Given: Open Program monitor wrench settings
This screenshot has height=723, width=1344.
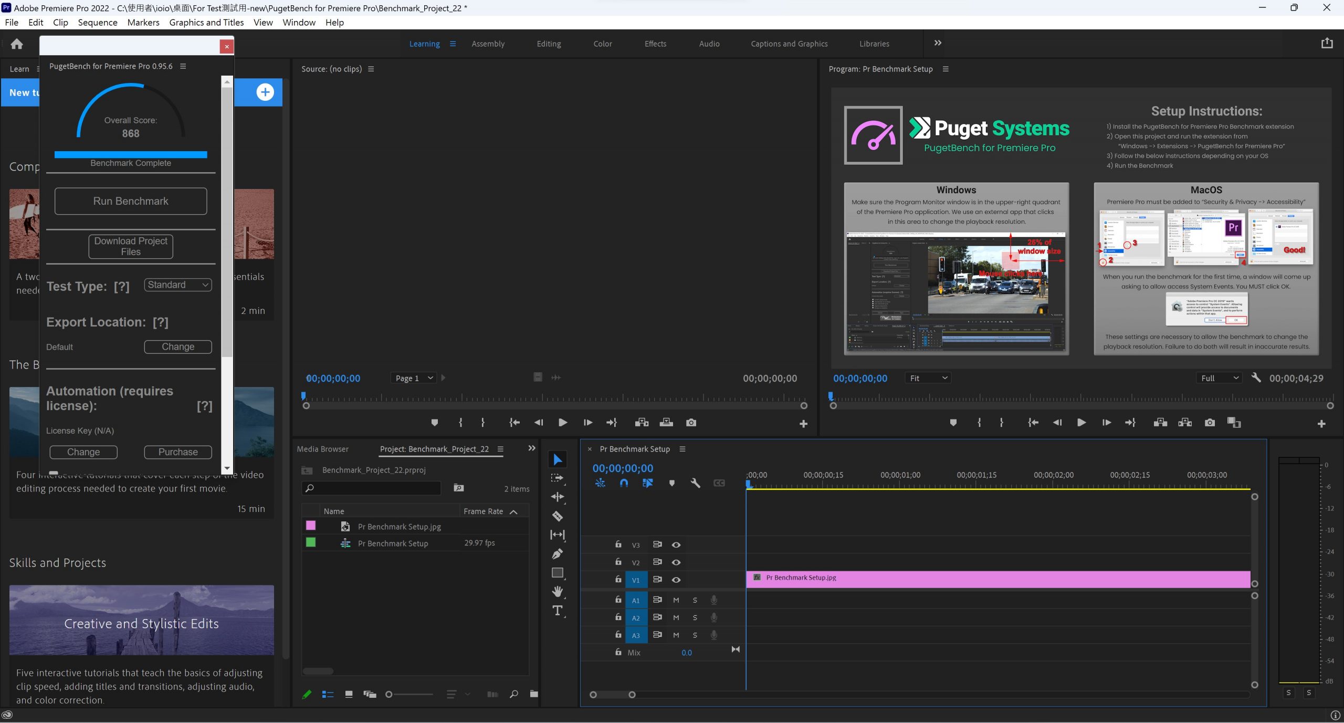Looking at the screenshot, I should (x=1256, y=378).
